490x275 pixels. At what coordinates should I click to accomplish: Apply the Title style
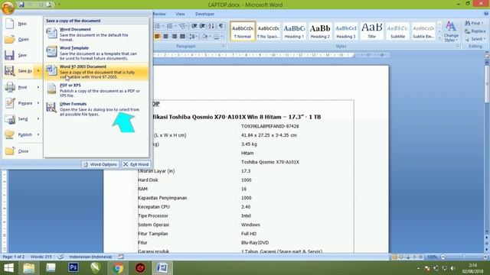pyautogui.click(x=371, y=31)
